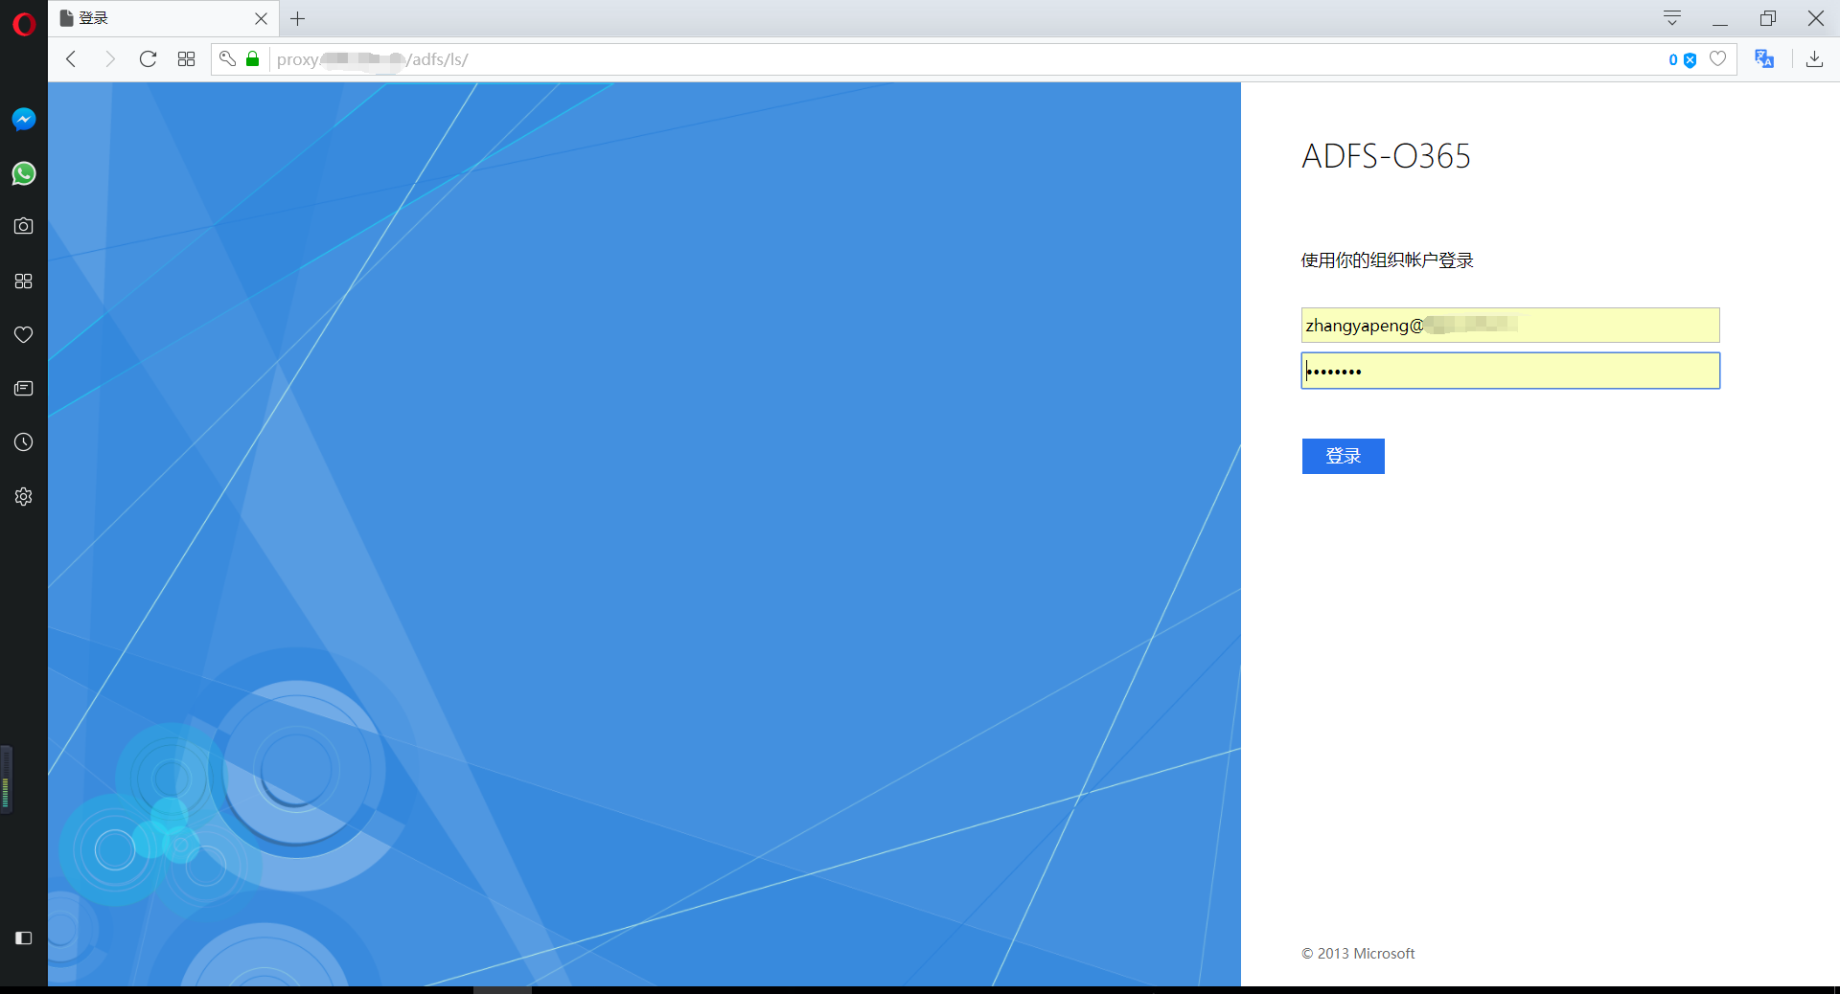This screenshot has height=994, width=1840.
Task: Click the password input field
Action: (1510, 371)
